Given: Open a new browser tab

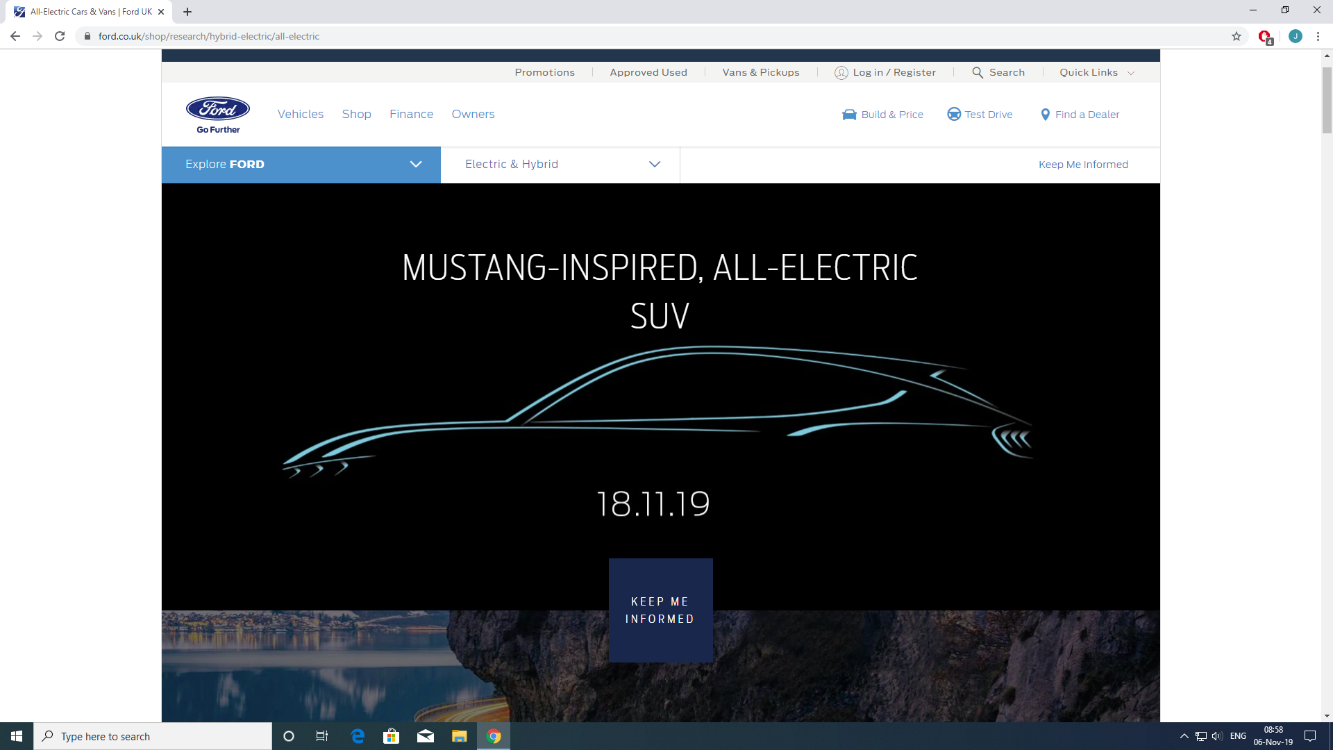Looking at the screenshot, I should click(x=187, y=12).
